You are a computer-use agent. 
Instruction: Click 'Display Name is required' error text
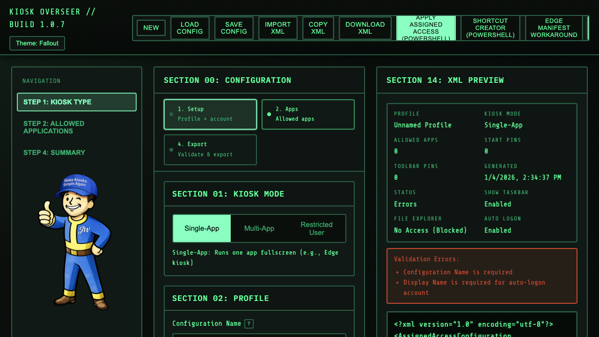coord(474,287)
